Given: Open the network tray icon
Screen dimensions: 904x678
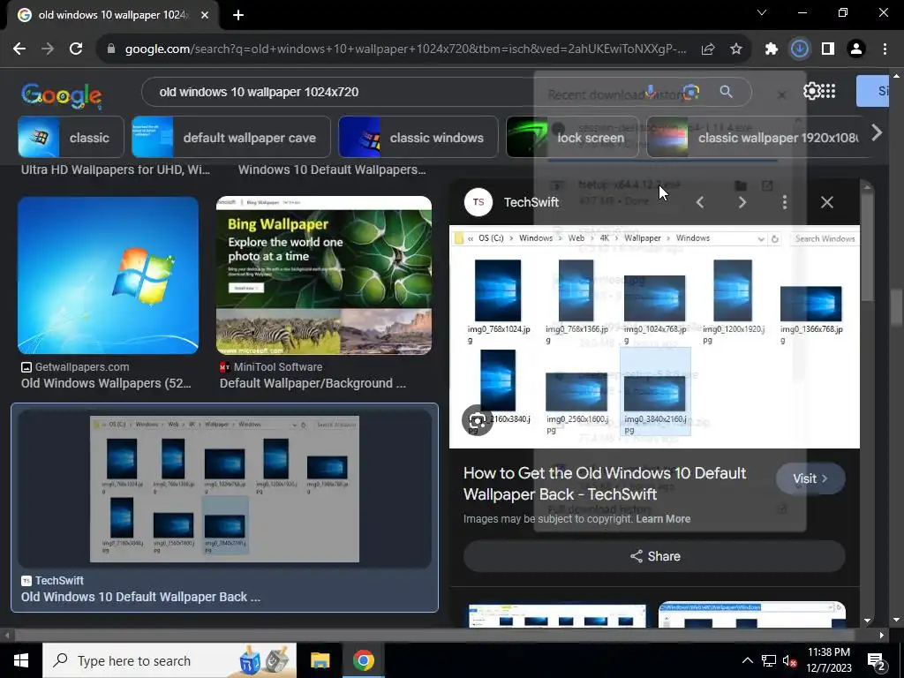Looking at the screenshot, I should point(769,660).
